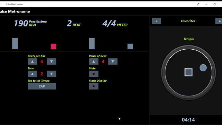Click the Value of Beat number 4
Image resolution: width=222 pixels, height=125 pixels.
103,61
